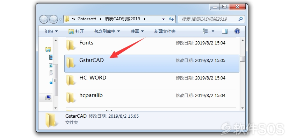Image resolution: width=289 pixels, height=138 pixels.
Task: Click the GstarCAD folder name in list
Action: [x=92, y=60]
